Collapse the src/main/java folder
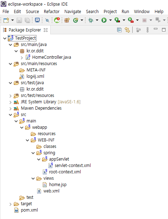Screen dimensions: 168x219 (x=11, y=45)
